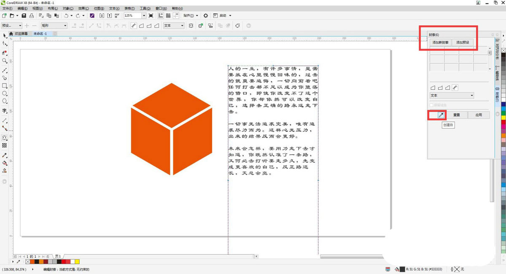506x274 pixels.
Task: Toggle the 保留线条 checkbox
Action: pos(431,105)
